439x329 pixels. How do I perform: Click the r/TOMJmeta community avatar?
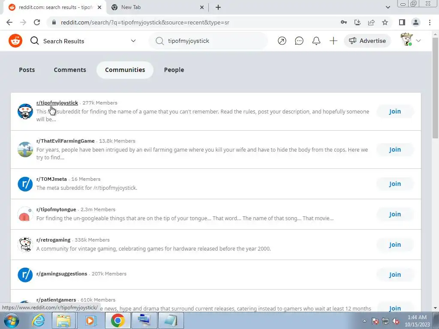pyautogui.click(x=25, y=184)
